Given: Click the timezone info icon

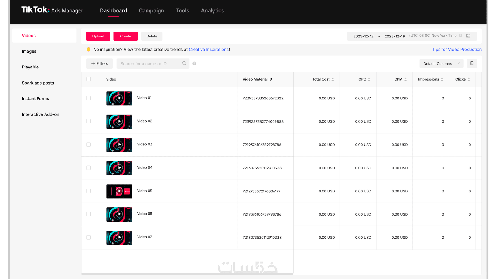Looking at the screenshot, I should tap(460, 36).
